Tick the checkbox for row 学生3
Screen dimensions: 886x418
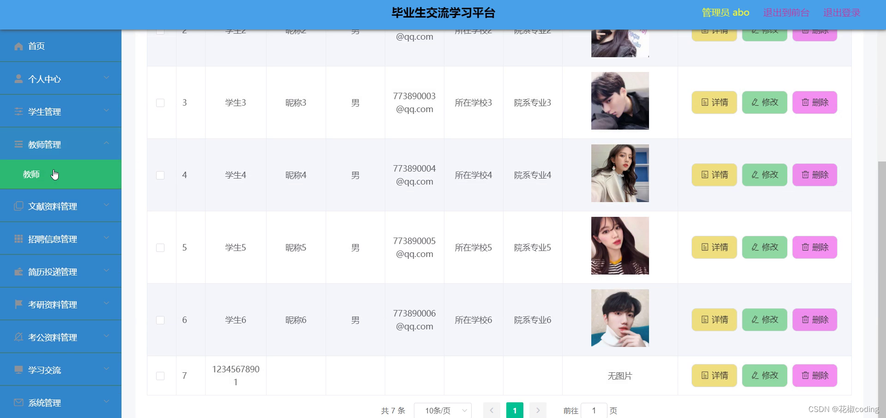(160, 103)
